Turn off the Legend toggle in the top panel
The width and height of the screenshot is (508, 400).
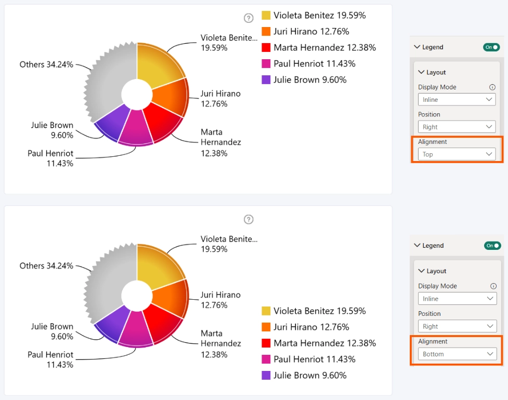click(491, 47)
